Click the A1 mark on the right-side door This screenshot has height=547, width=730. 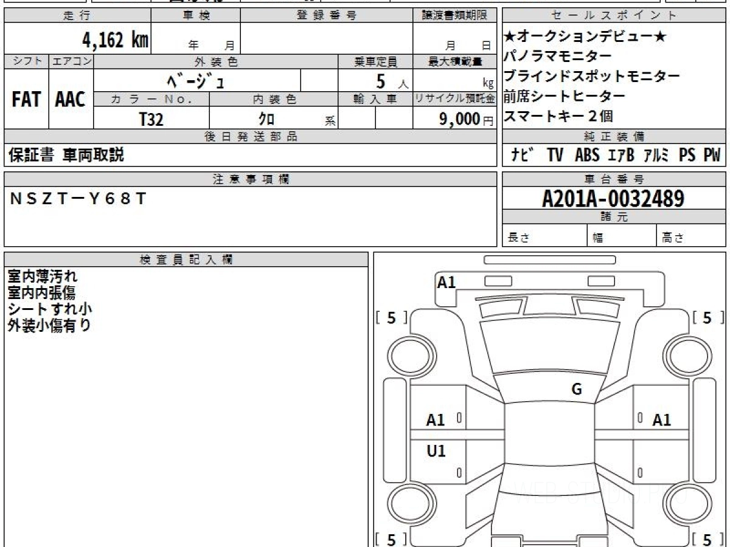662,420
